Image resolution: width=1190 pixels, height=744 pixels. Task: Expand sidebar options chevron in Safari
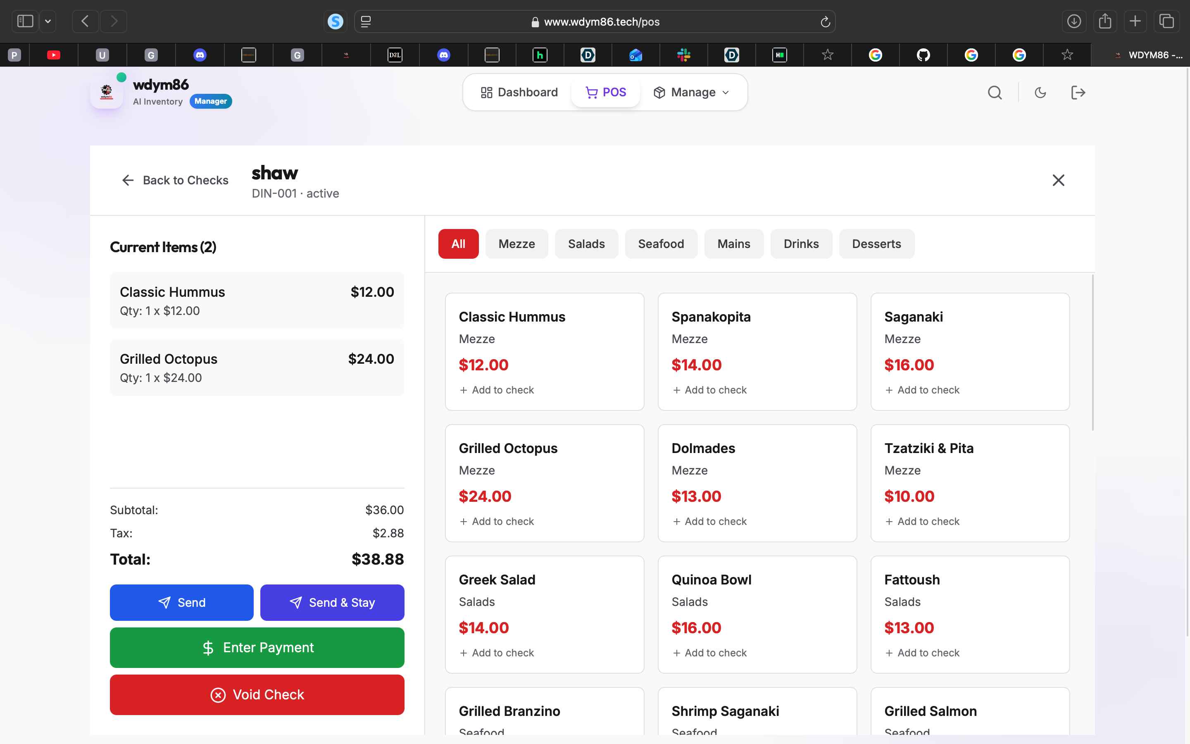[48, 21]
